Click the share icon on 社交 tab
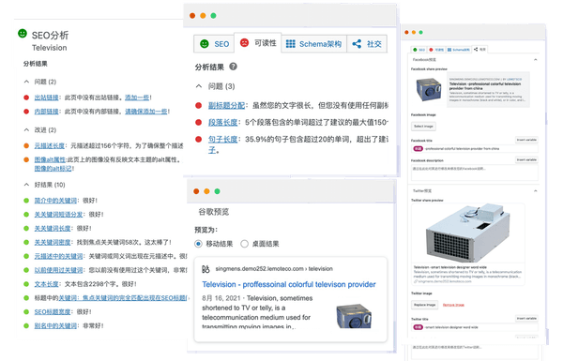563x361 pixels. coord(357,44)
